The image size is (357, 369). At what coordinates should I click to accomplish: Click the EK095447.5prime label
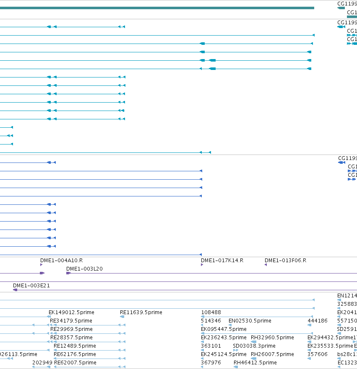224,329
